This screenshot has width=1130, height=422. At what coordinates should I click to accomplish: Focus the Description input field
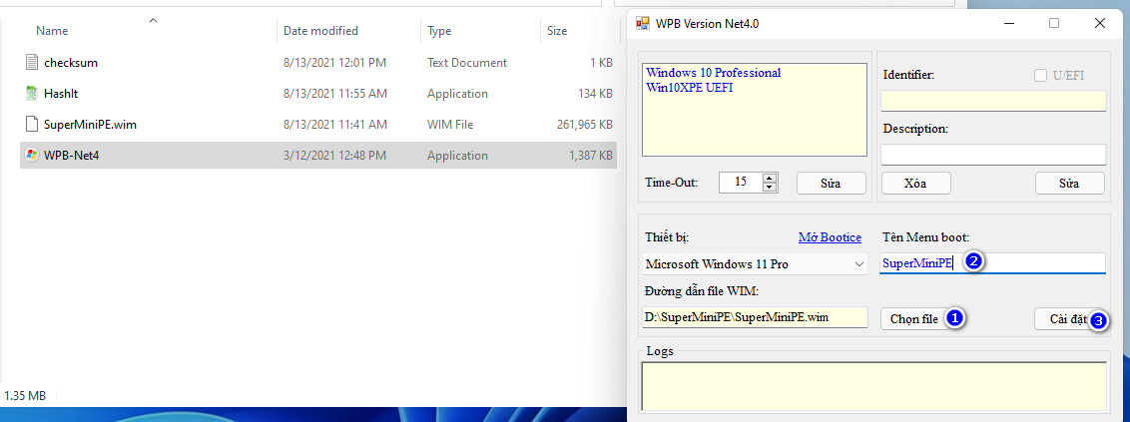click(x=993, y=155)
